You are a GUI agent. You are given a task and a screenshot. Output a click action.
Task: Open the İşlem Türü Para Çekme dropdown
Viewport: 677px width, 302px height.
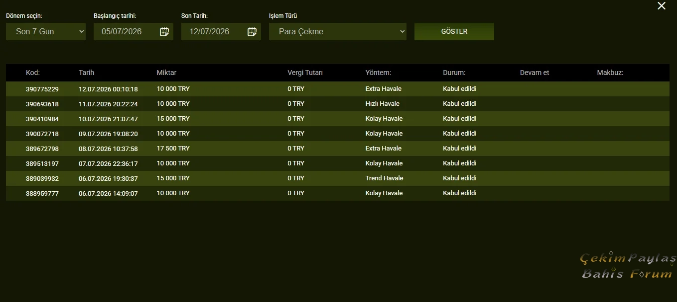click(x=338, y=31)
